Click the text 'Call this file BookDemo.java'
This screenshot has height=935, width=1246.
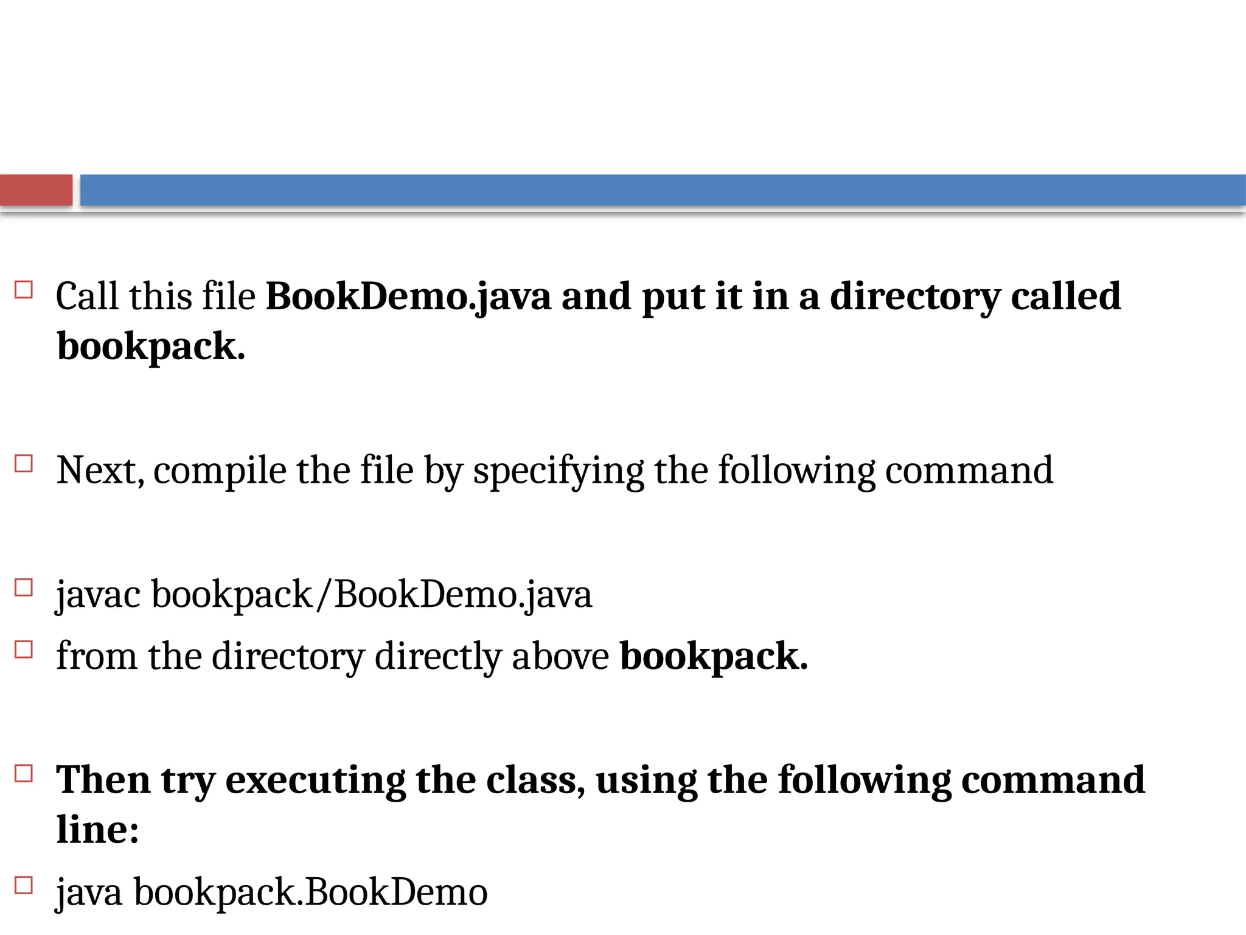pyautogui.click(x=304, y=298)
